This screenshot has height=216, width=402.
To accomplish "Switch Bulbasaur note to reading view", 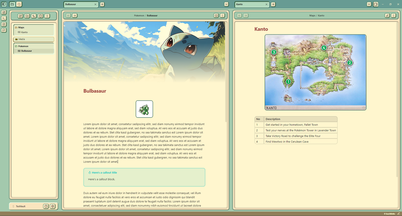I will coord(216,15).
